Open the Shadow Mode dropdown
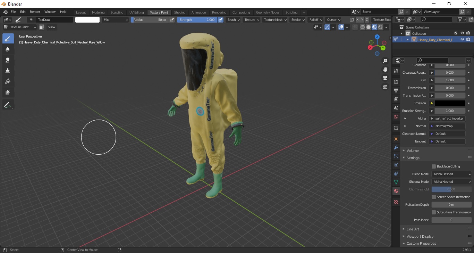 451,182
